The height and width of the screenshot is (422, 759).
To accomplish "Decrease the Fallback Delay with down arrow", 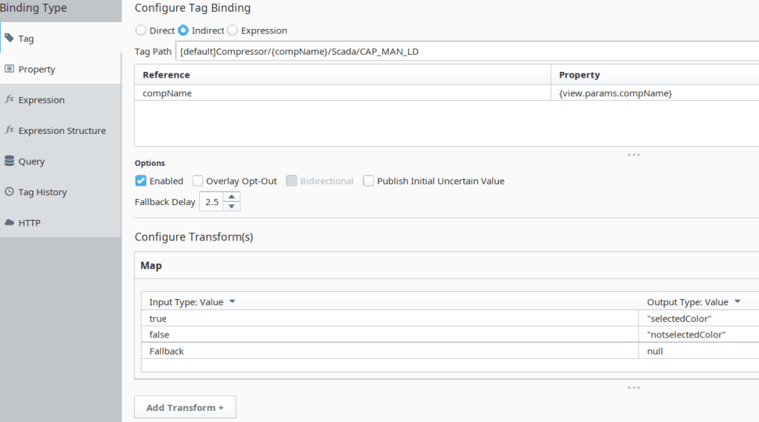I will [x=232, y=207].
